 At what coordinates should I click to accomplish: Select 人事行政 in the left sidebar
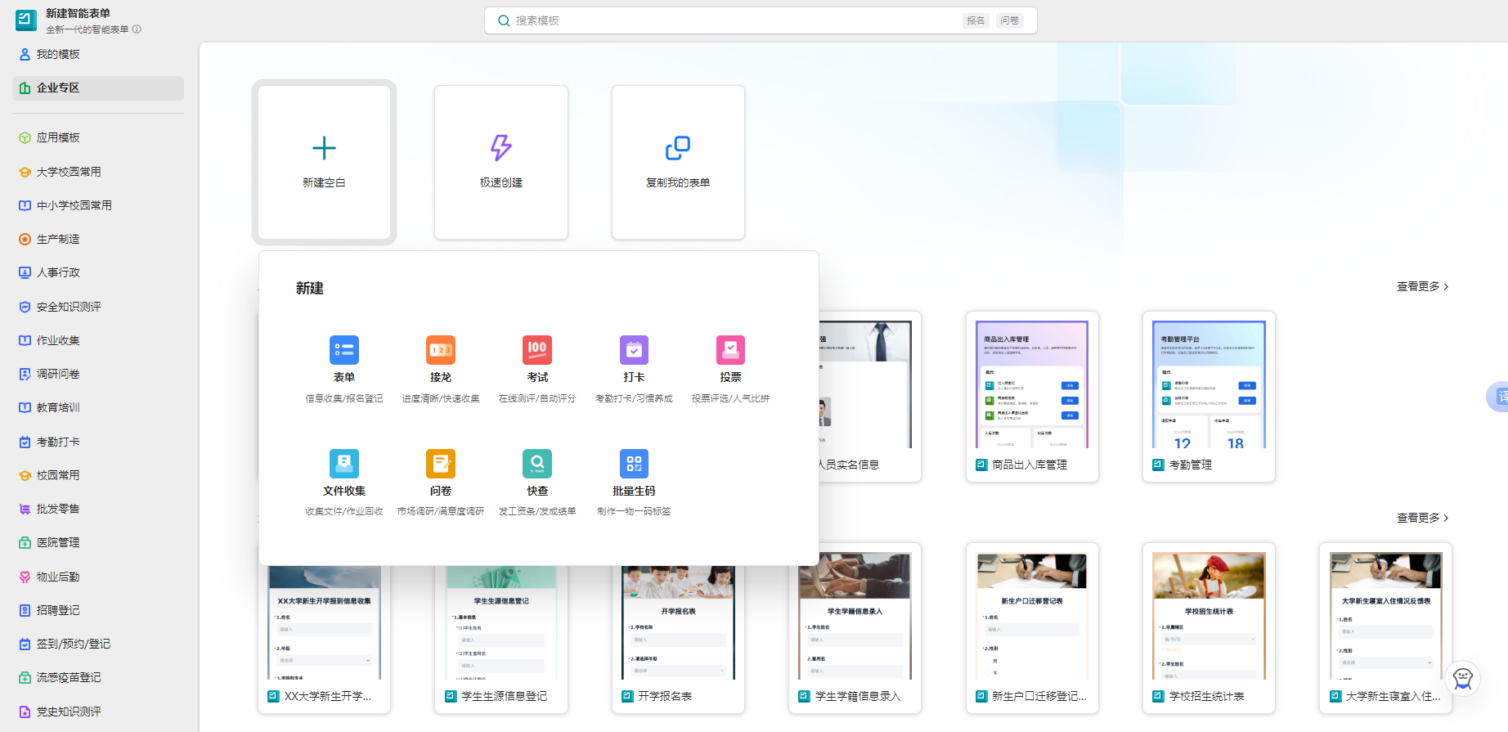point(58,272)
